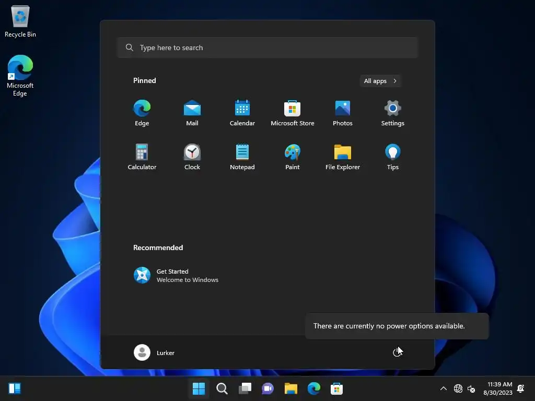The width and height of the screenshot is (535, 401).
Task: Open the Lurker user account menu
Action: 154,352
